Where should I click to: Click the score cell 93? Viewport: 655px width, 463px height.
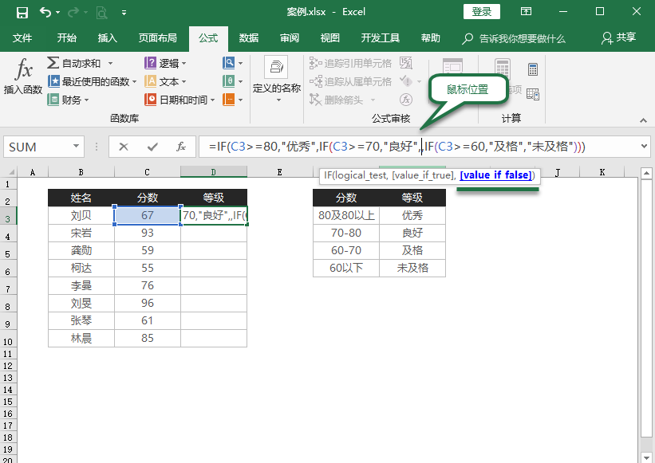click(x=147, y=233)
